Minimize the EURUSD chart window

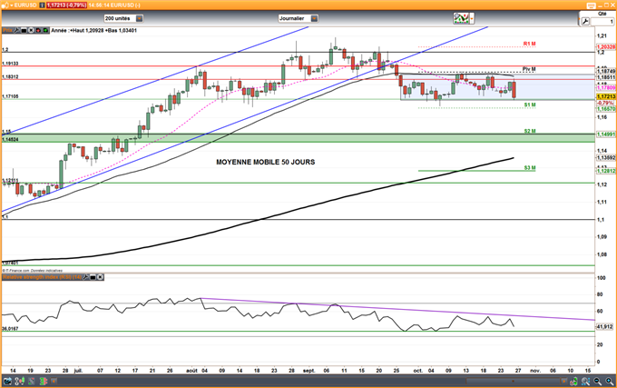pyautogui.click(x=601, y=6)
